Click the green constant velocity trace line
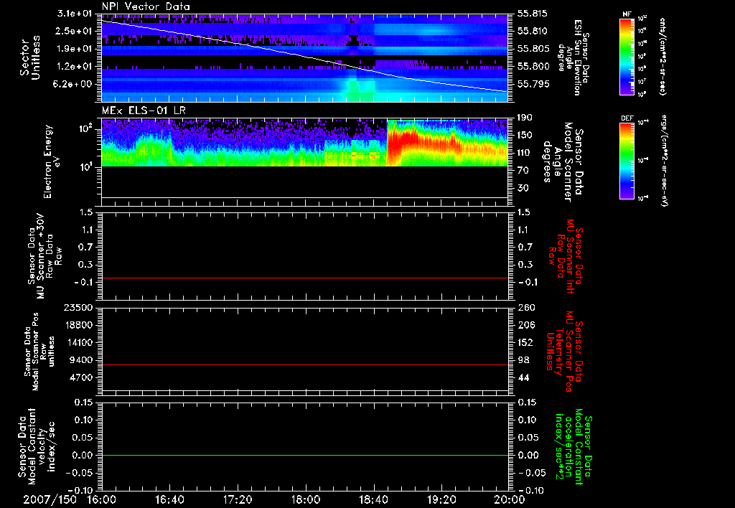The image size is (735, 508). click(x=305, y=455)
